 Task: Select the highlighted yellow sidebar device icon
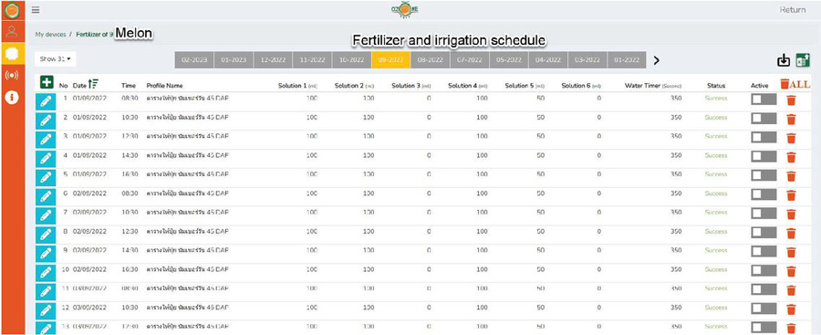coord(12,53)
